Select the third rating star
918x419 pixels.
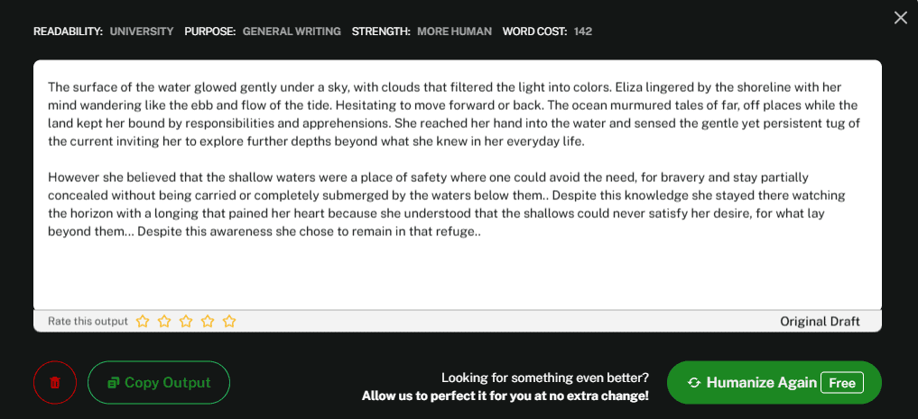[x=186, y=321]
